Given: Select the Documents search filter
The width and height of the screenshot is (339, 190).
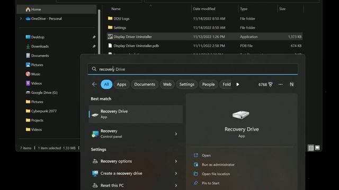Looking at the screenshot, I should tap(145, 84).
